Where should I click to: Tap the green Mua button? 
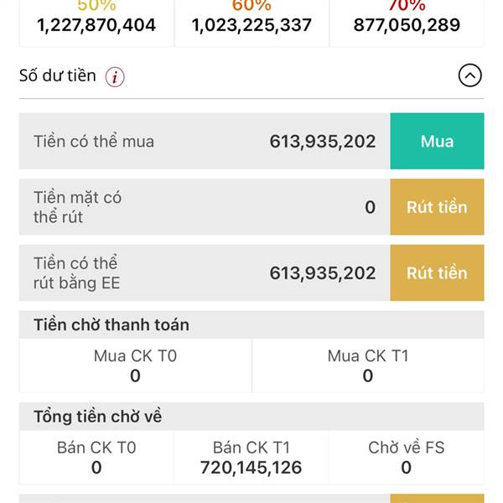click(x=437, y=141)
